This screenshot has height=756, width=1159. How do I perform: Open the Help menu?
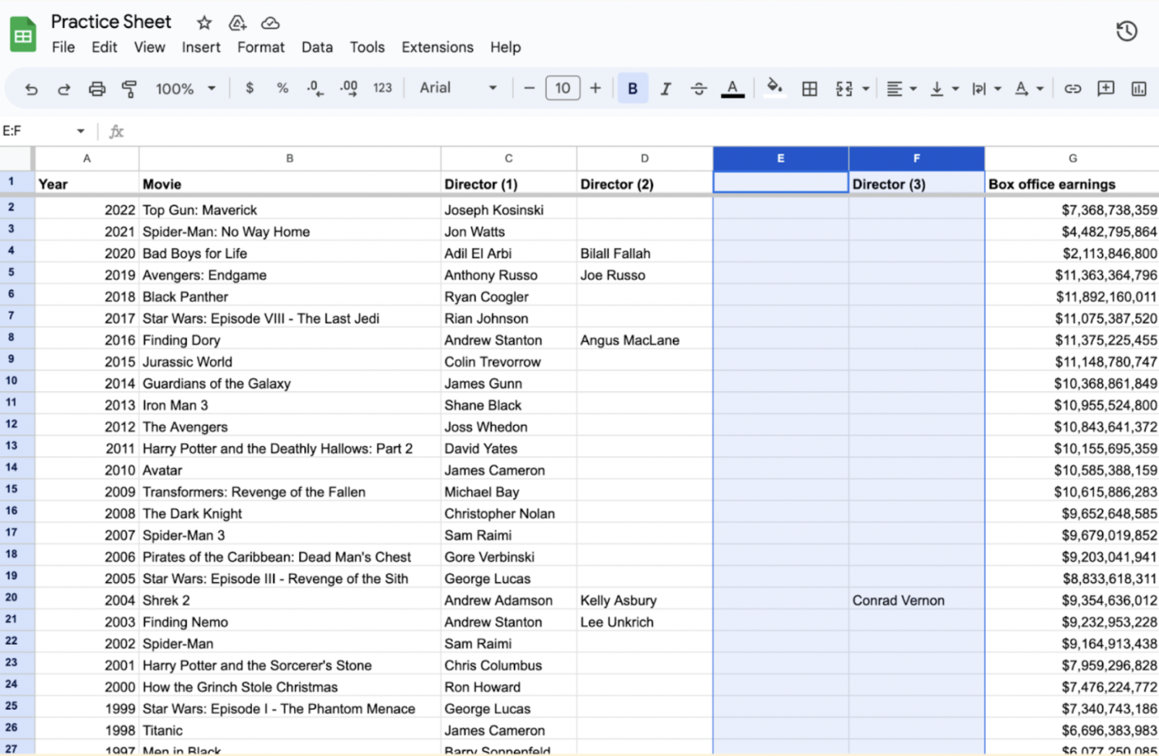pyautogui.click(x=505, y=47)
